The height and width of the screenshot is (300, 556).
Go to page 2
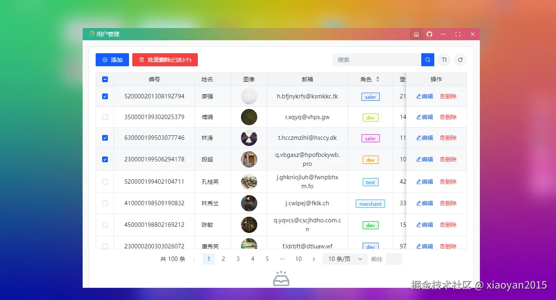click(223, 259)
